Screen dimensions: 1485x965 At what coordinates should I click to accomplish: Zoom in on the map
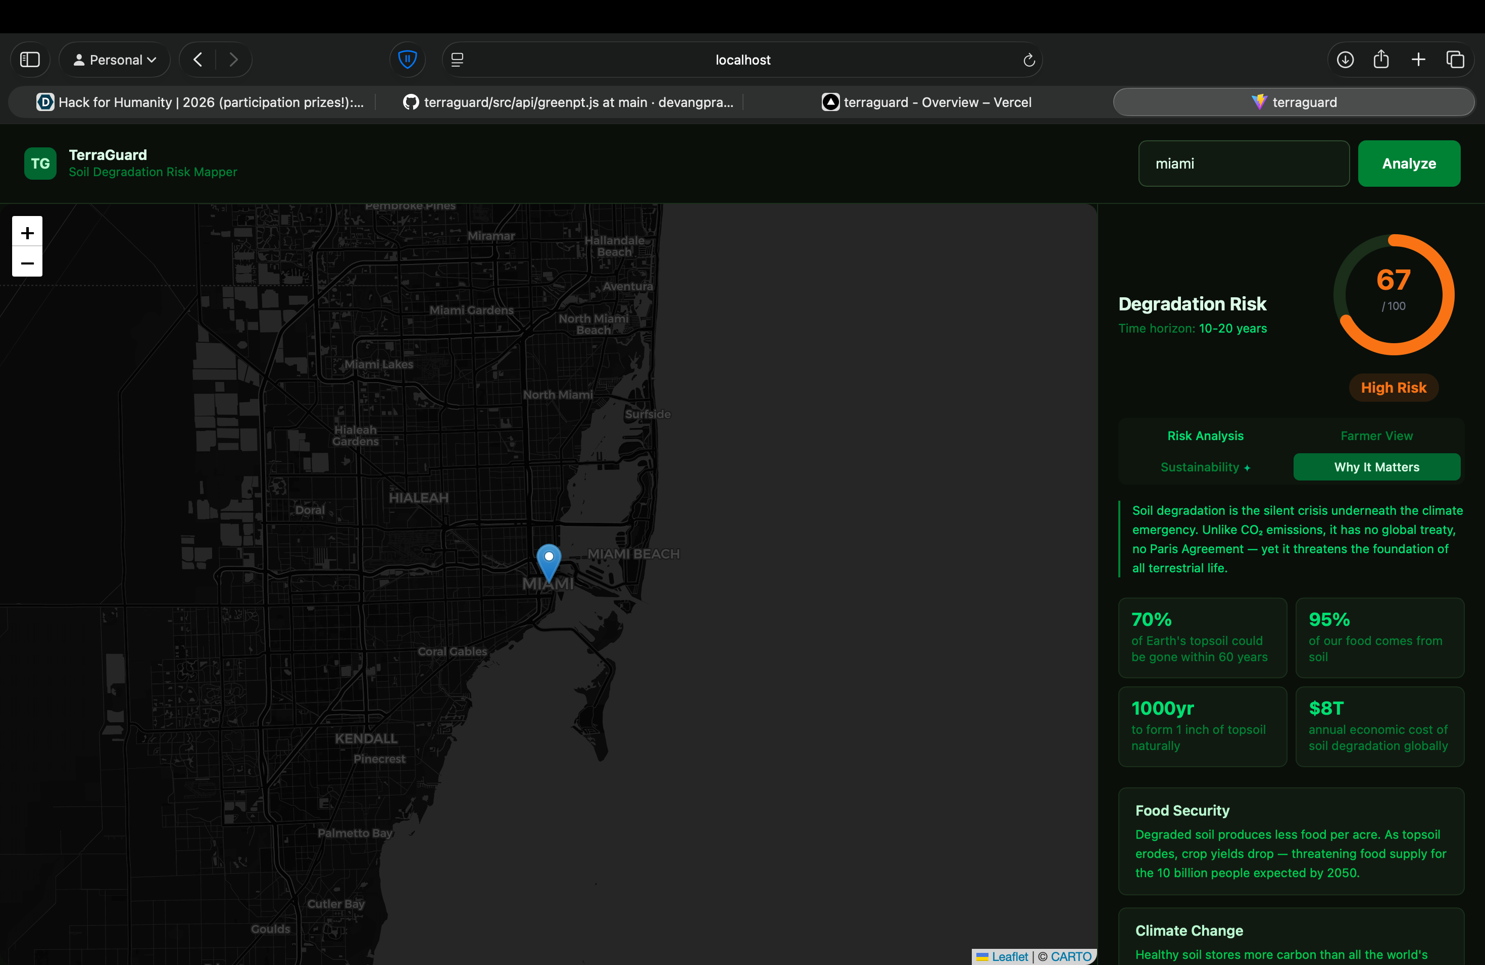(27, 233)
